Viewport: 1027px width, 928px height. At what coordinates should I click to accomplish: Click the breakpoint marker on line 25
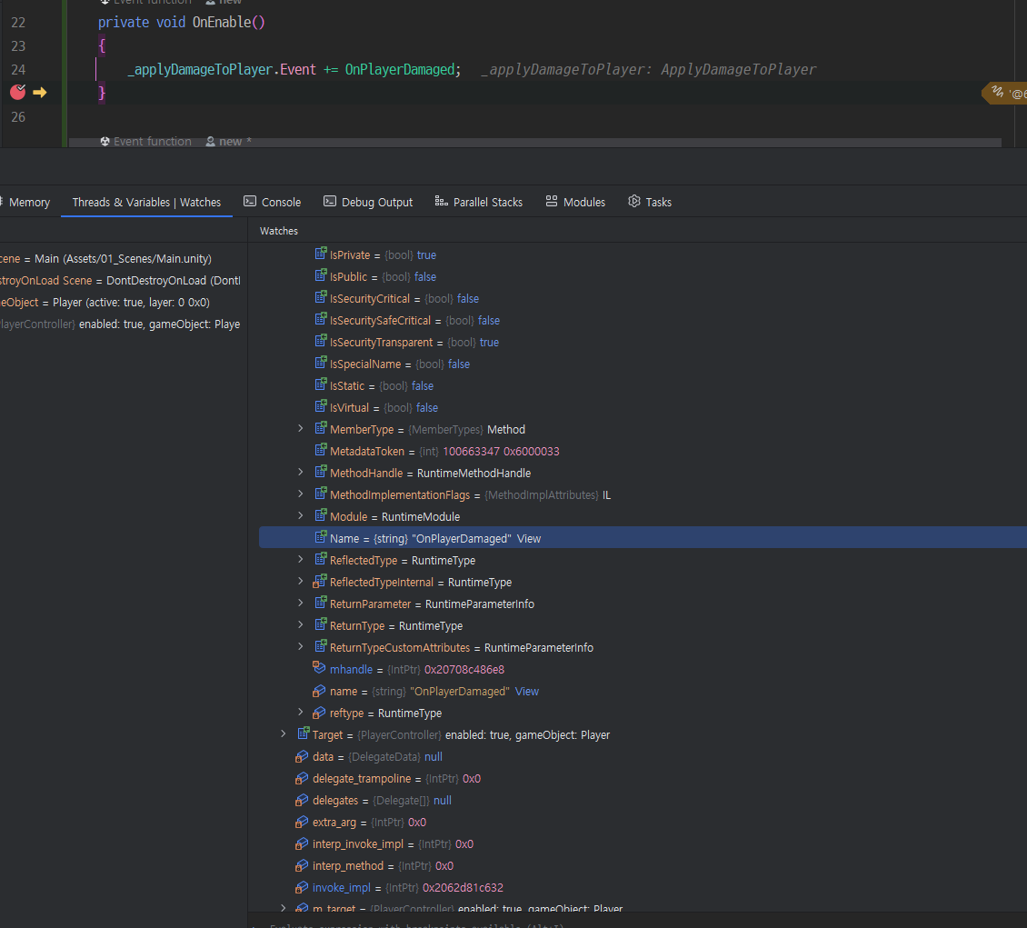tap(17, 93)
